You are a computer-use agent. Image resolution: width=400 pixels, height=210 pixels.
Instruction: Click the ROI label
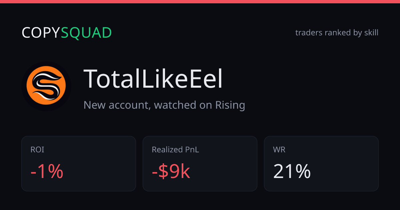click(x=37, y=150)
